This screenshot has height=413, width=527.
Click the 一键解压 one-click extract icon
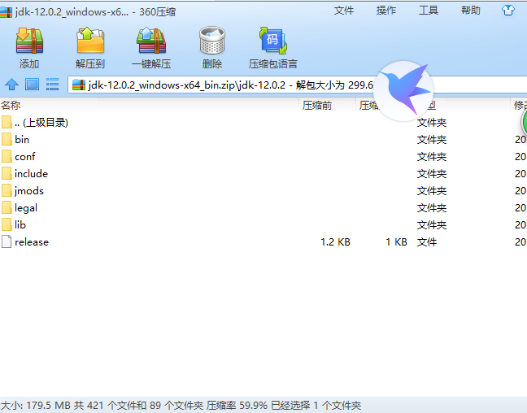[151, 41]
